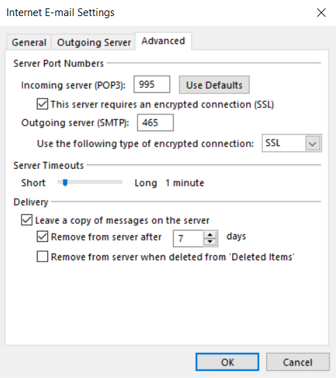The width and height of the screenshot is (336, 378).
Task: Enable Remove from server when deleted checkbox
Action: tap(43, 257)
